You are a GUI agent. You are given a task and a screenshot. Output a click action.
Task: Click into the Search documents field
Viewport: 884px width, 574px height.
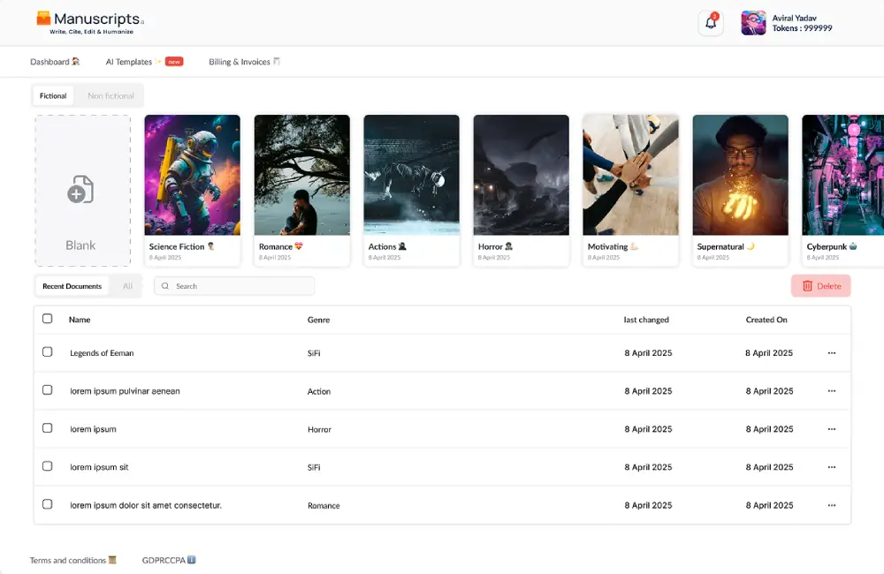pos(240,286)
